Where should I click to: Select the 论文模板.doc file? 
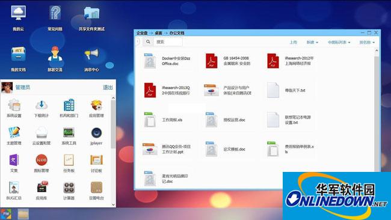pos(211,149)
